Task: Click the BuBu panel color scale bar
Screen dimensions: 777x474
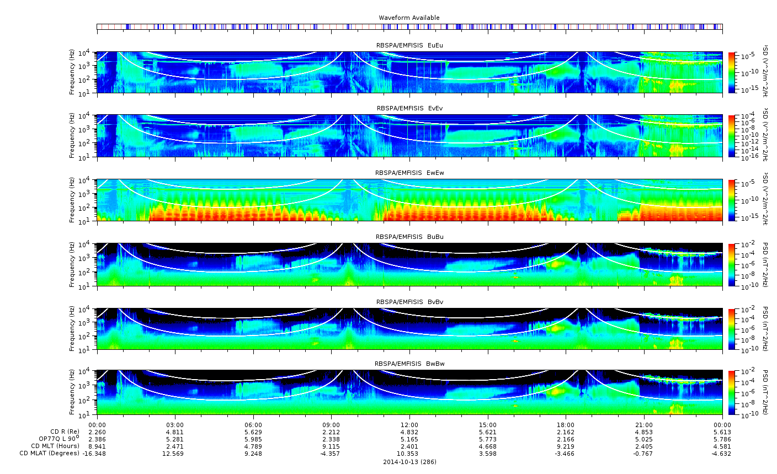Action: 732,264
